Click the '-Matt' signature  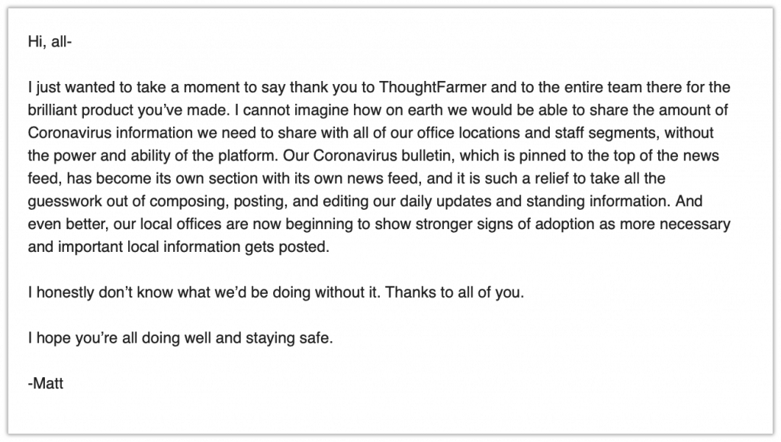(x=45, y=383)
